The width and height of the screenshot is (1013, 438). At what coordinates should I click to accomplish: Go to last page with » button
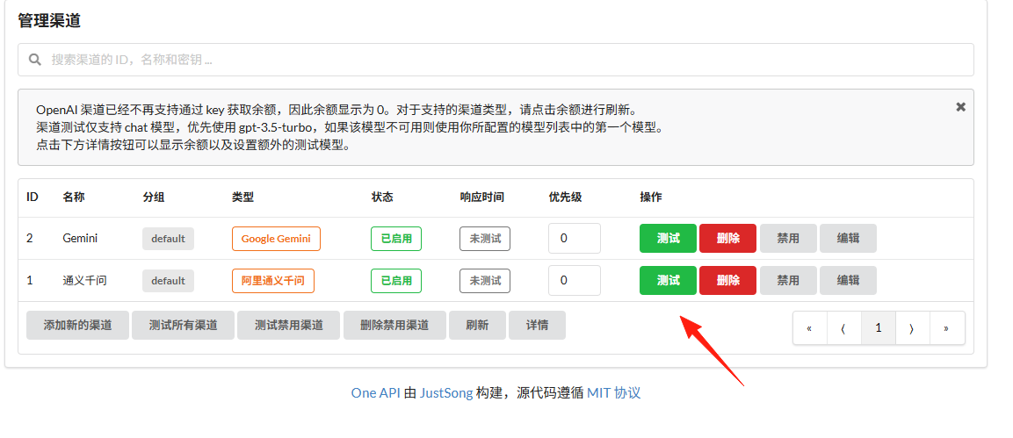point(946,327)
